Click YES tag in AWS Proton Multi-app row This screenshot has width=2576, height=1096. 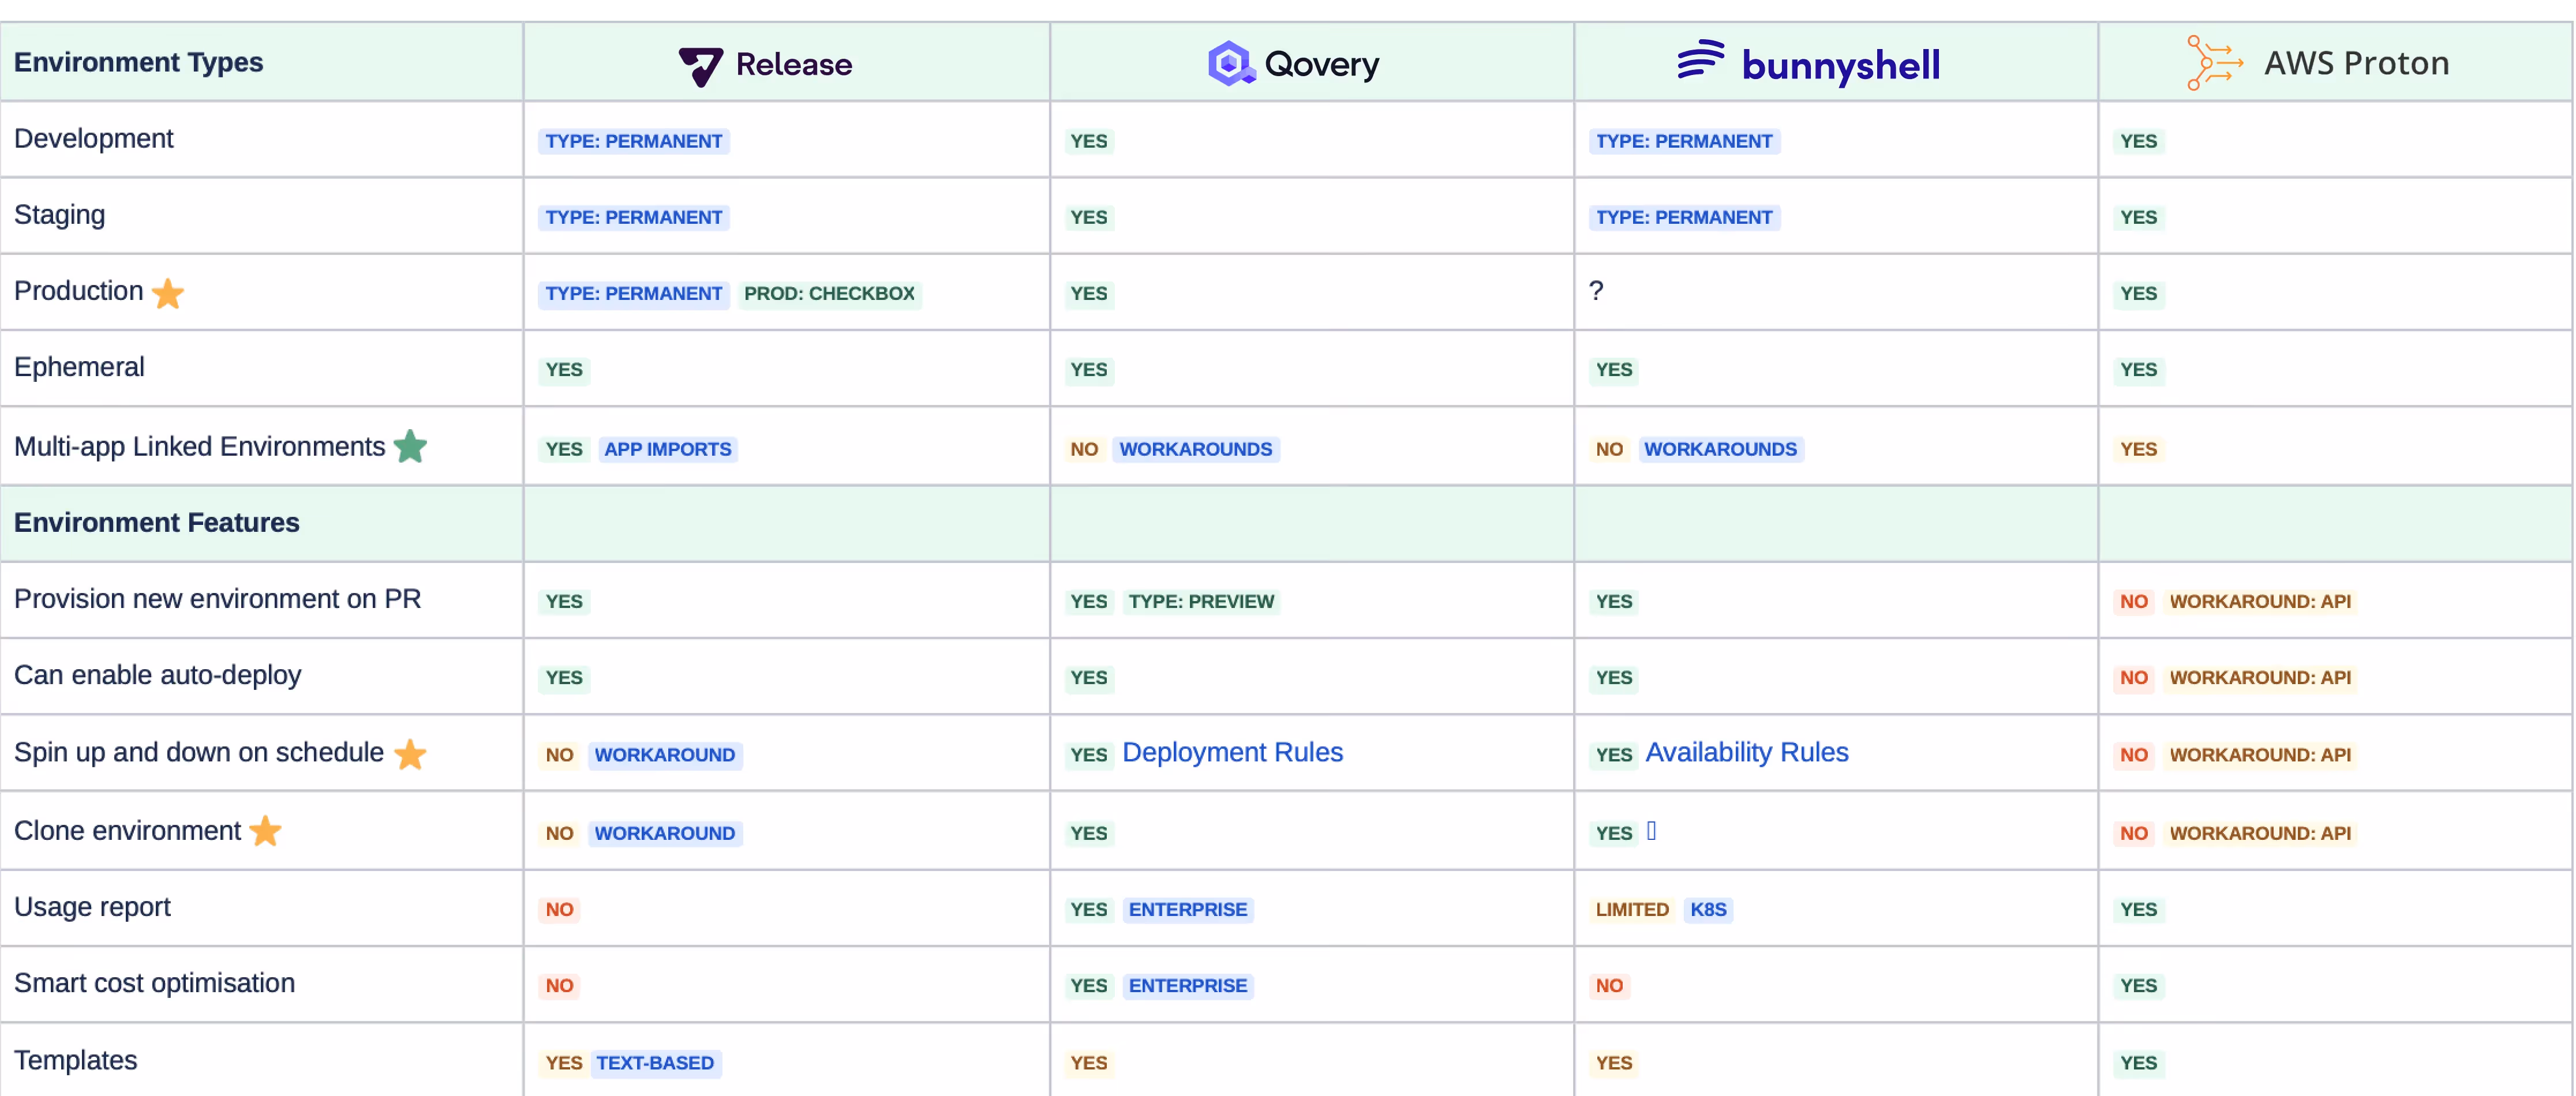[2138, 450]
